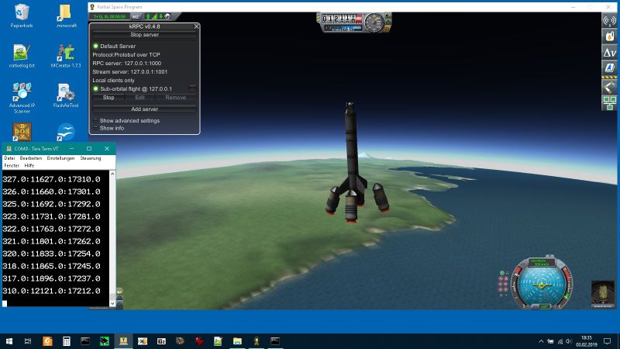The height and width of the screenshot is (349, 620).
Task: Click the Stream server 127.0.0.1:1001 line
Action: 129,72
